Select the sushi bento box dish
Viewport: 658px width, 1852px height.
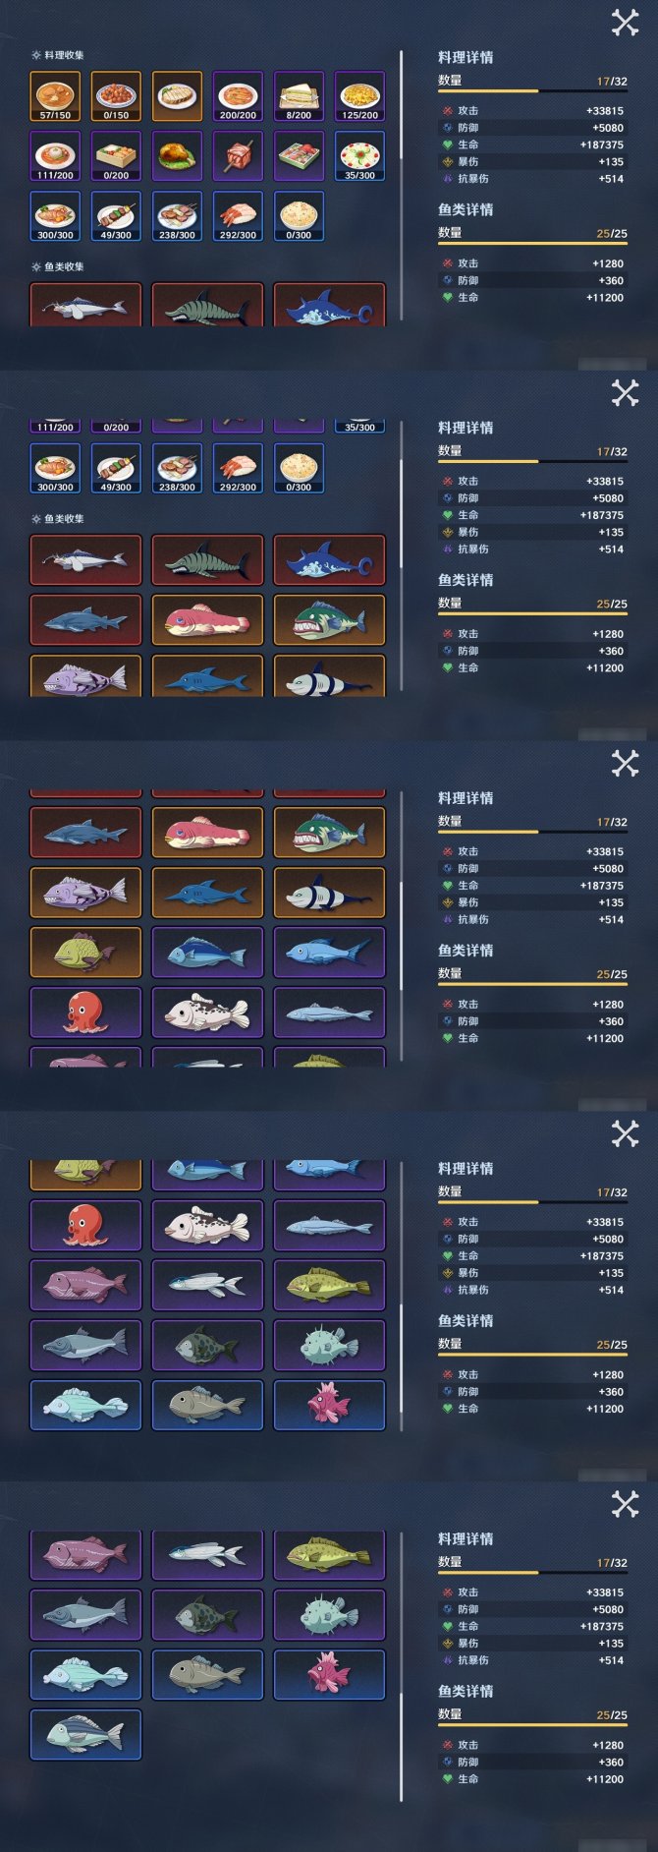[299, 156]
